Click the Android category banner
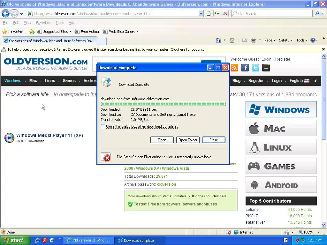Image resolution: width=327 pixels, height=245 pixels. pyautogui.click(x=281, y=185)
